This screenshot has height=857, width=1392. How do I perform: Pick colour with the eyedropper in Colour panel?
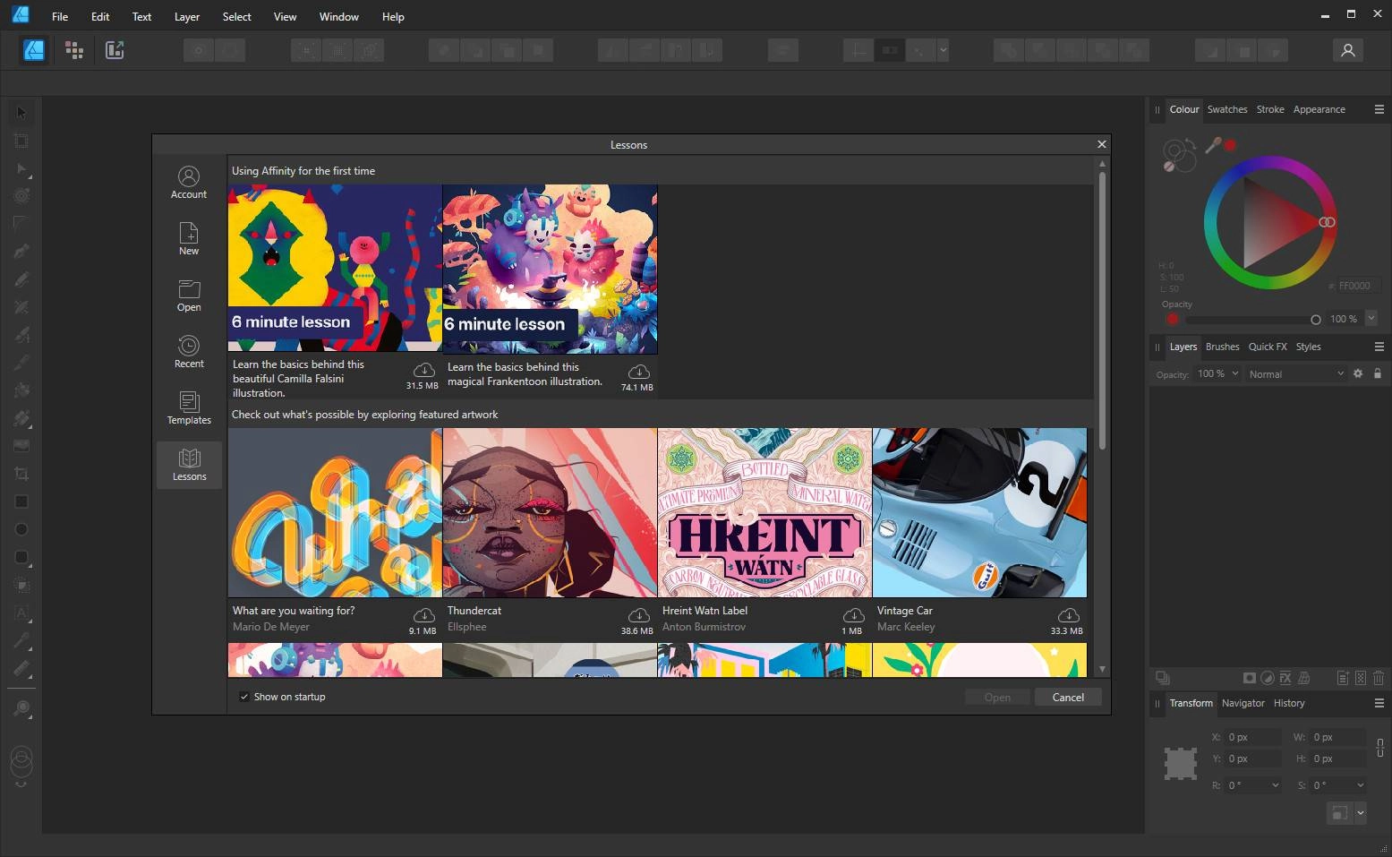1213,144
